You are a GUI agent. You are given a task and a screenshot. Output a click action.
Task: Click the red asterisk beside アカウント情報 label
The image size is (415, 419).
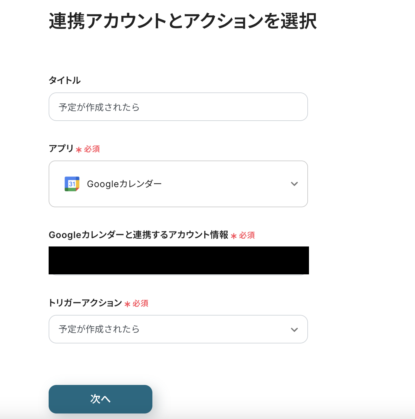(x=233, y=236)
